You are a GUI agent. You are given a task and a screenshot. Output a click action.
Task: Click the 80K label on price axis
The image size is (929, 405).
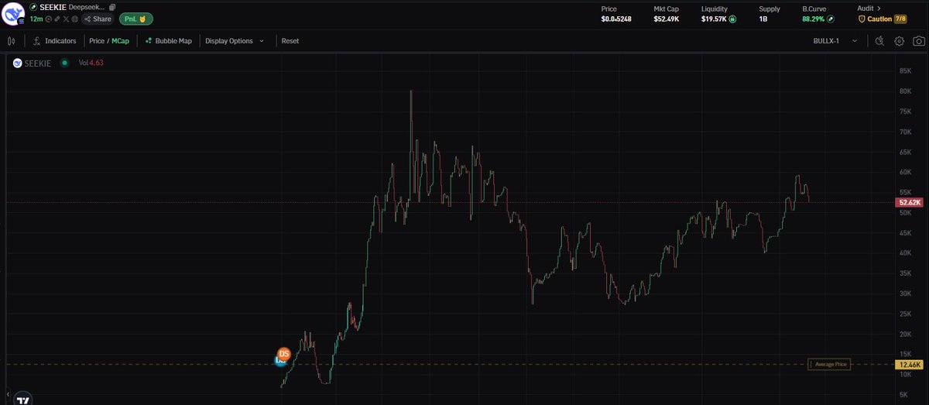click(x=904, y=91)
